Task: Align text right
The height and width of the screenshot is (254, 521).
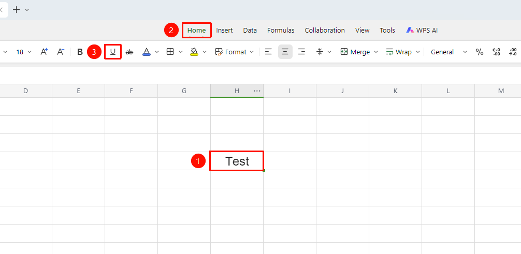Action: point(302,52)
